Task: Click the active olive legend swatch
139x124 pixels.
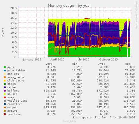Action: tap(5, 111)
